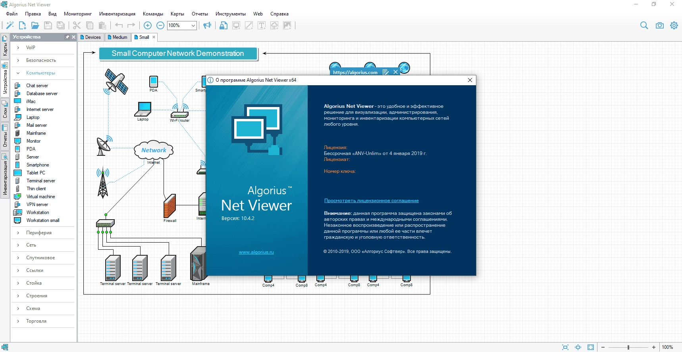Expand the Ссылки category

tap(18, 270)
